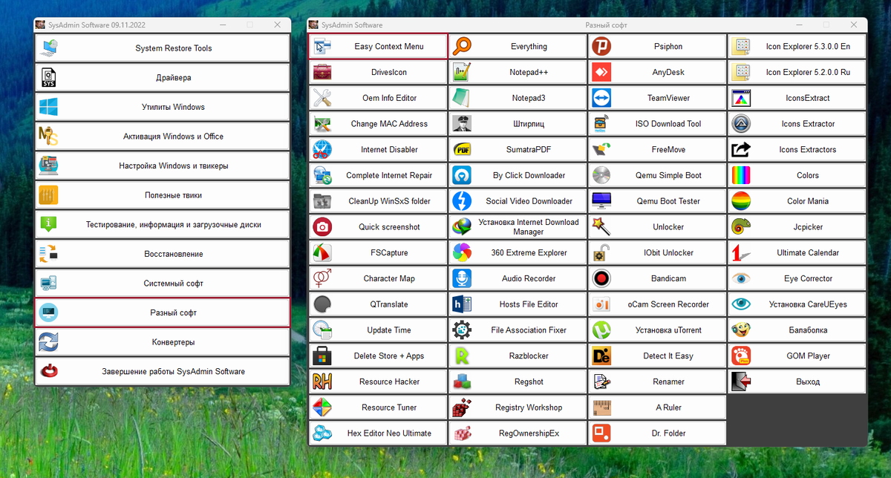Select the Разный софт category
Screen dimensions: 891x478
click(162, 312)
